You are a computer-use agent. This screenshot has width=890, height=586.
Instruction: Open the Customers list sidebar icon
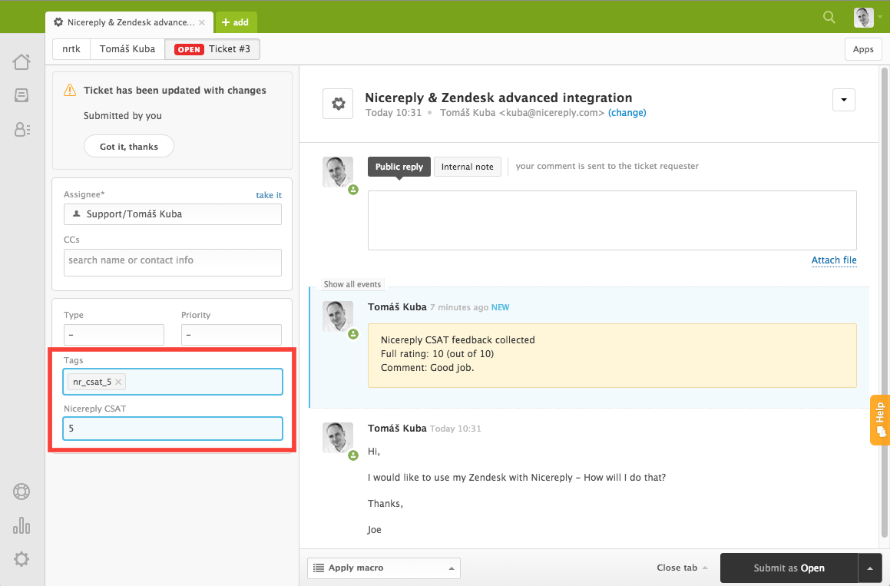click(x=22, y=130)
